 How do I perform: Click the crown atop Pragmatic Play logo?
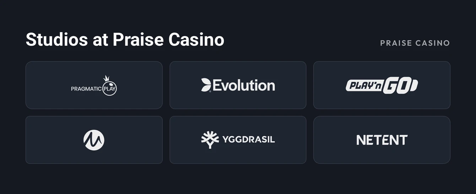coord(106,78)
